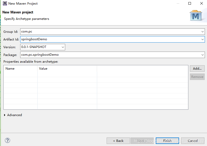Click the Add... properties button
Viewport: 207px width, 146px height.
click(x=197, y=68)
